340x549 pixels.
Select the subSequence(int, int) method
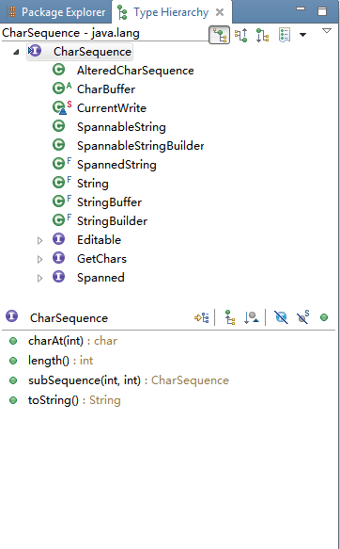[129, 380]
